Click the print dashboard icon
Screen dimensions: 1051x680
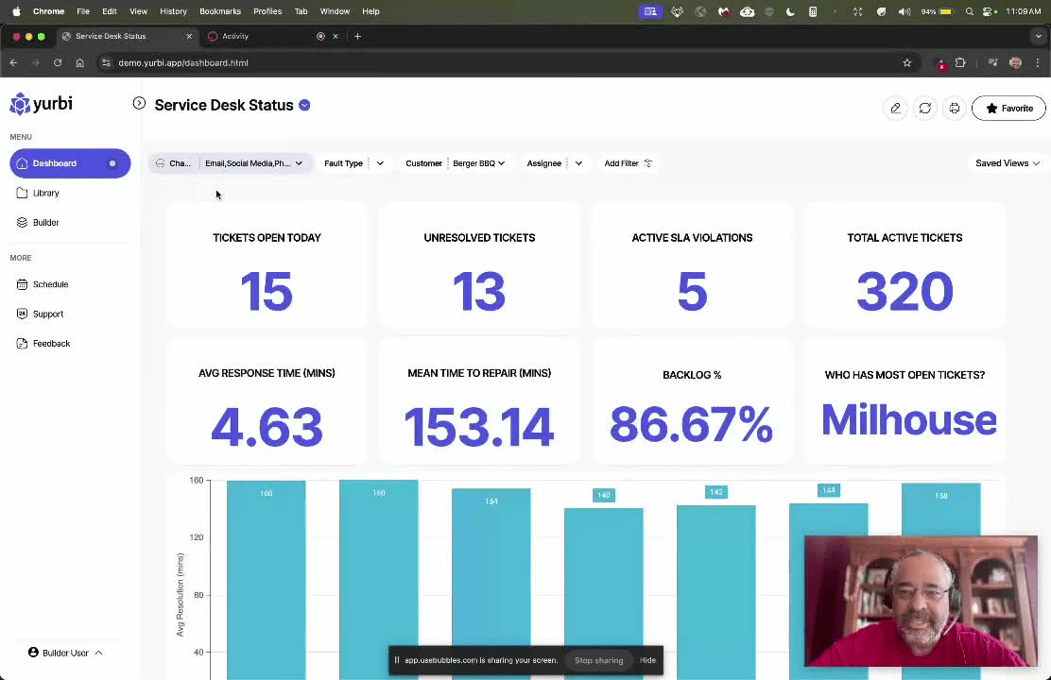pyautogui.click(x=955, y=108)
